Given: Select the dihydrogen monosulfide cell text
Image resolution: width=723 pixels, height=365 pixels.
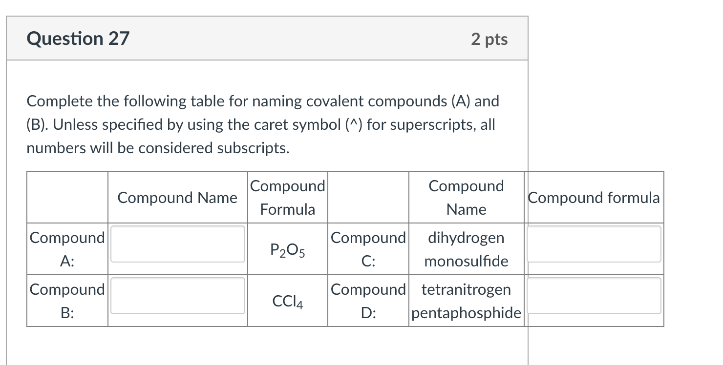Looking at the screenshot, I should pyautogui.click(x=467, y=249).
